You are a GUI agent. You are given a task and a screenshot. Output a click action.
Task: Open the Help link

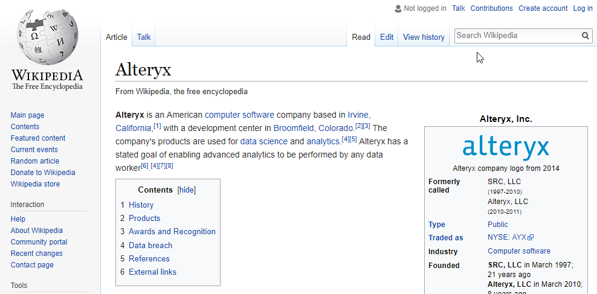18,219
